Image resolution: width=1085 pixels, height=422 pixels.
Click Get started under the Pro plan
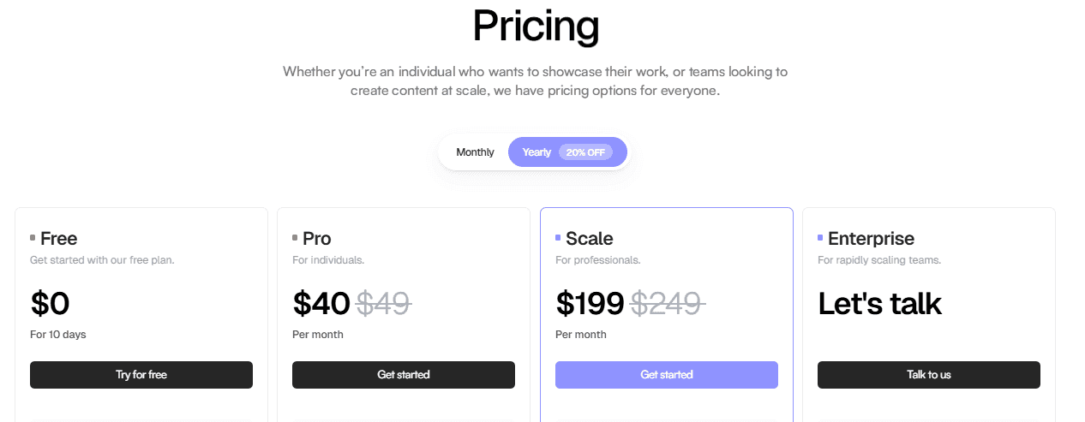pyautogui.click(x=404, y=375)
